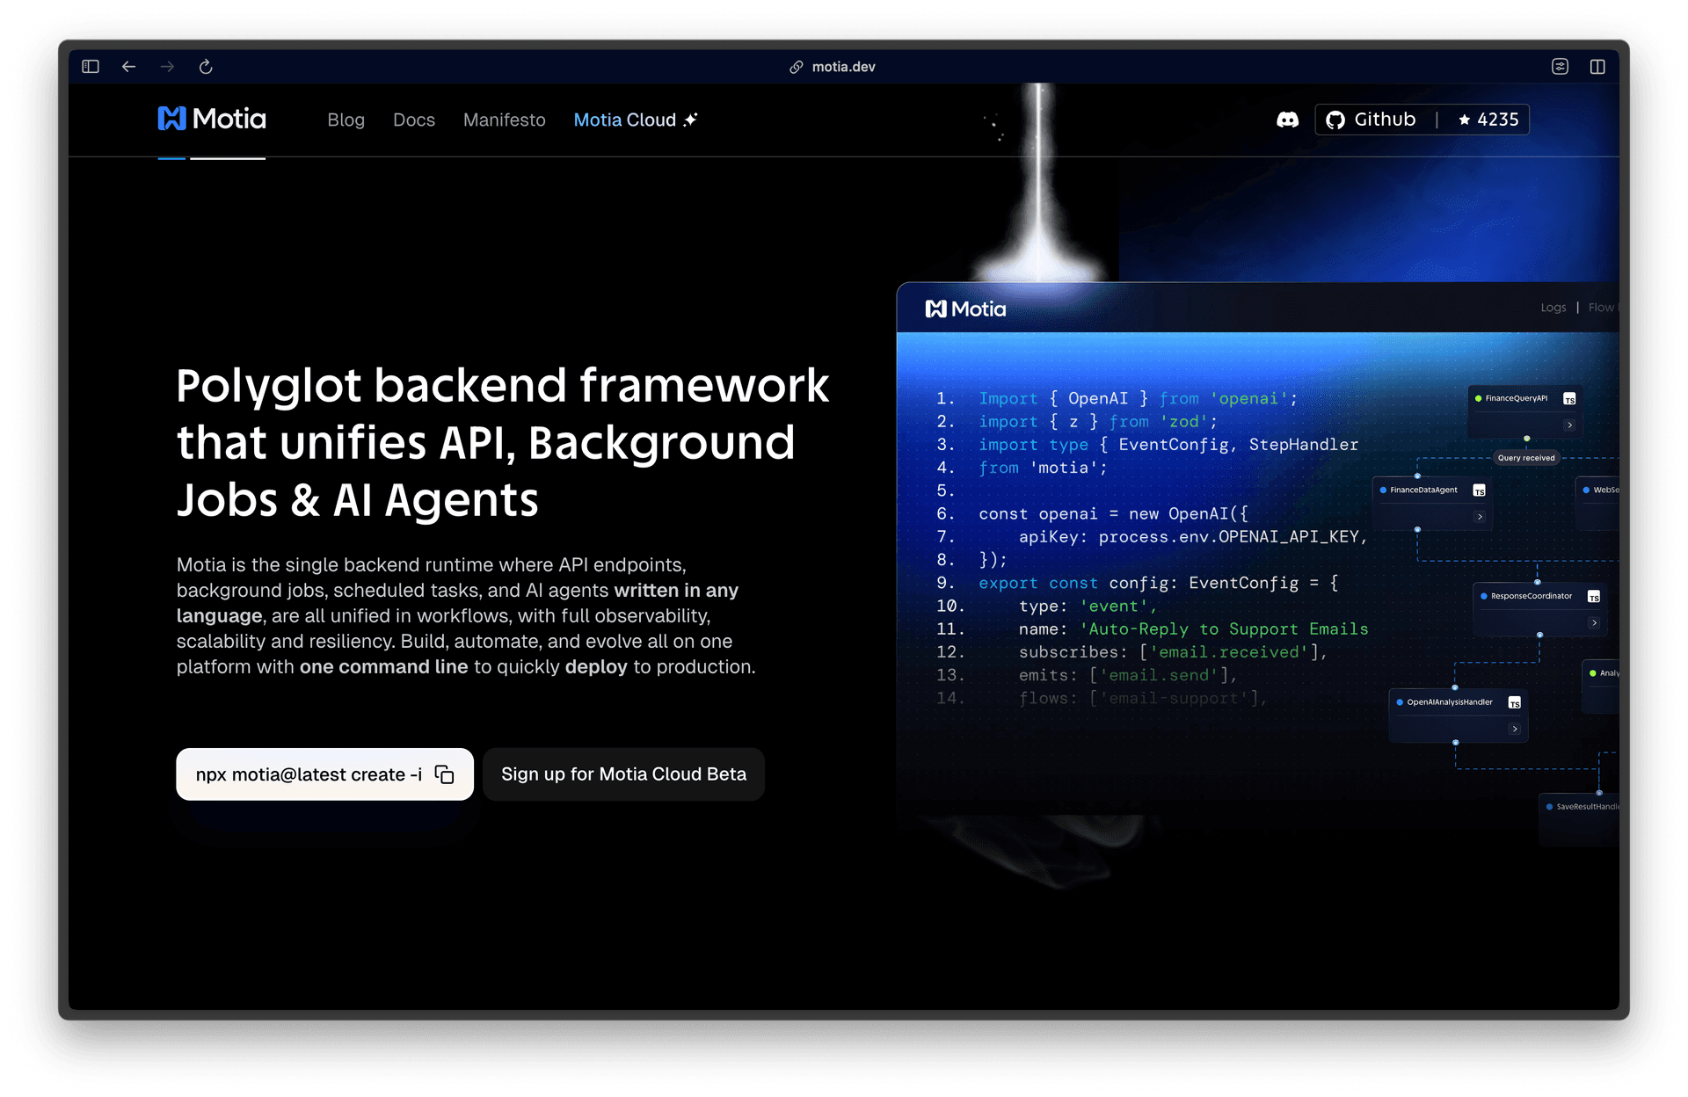Reload the page with the refresh icon

coord(206,67)
